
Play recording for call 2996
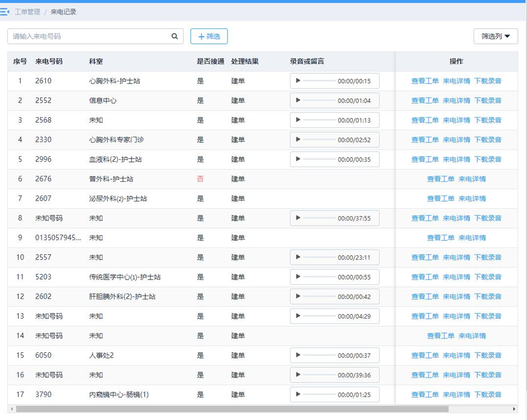coord(298,159)
